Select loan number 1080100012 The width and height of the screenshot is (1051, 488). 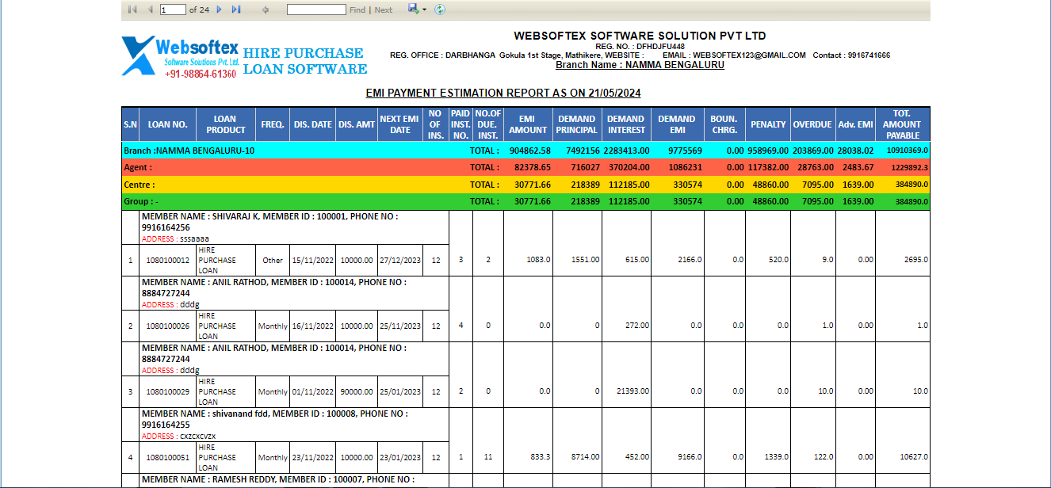[168, 260]
